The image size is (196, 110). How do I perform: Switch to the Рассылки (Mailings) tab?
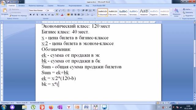coord(61,5)
